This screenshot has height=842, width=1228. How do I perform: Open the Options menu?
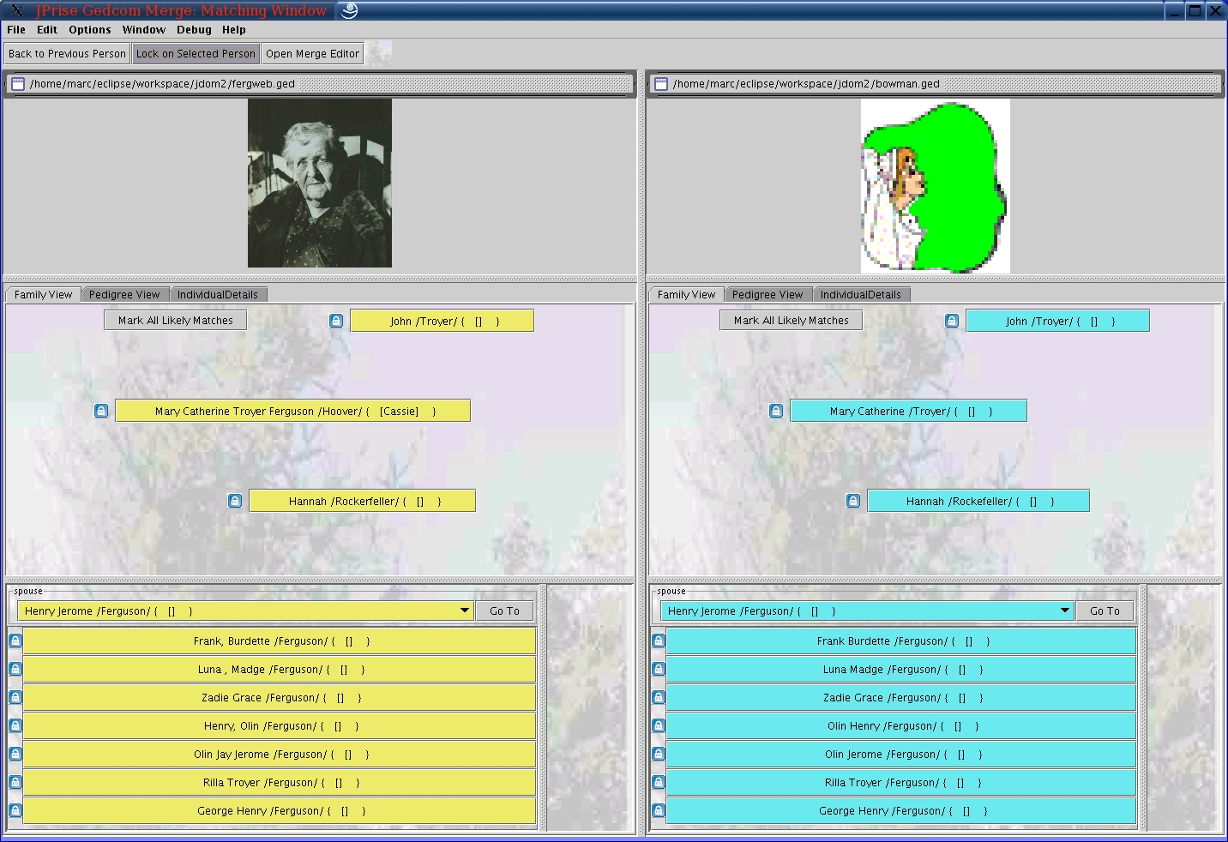point(90,29)
